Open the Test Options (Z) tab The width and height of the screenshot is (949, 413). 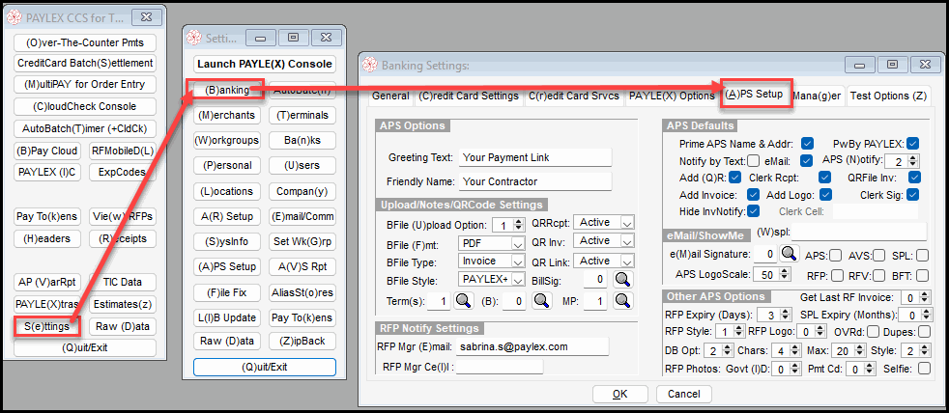pos(888,96)
